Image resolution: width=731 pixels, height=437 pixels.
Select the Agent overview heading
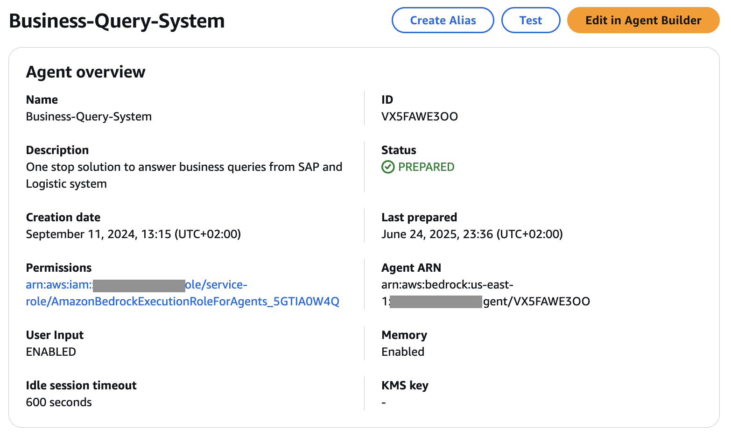(85, 72)
